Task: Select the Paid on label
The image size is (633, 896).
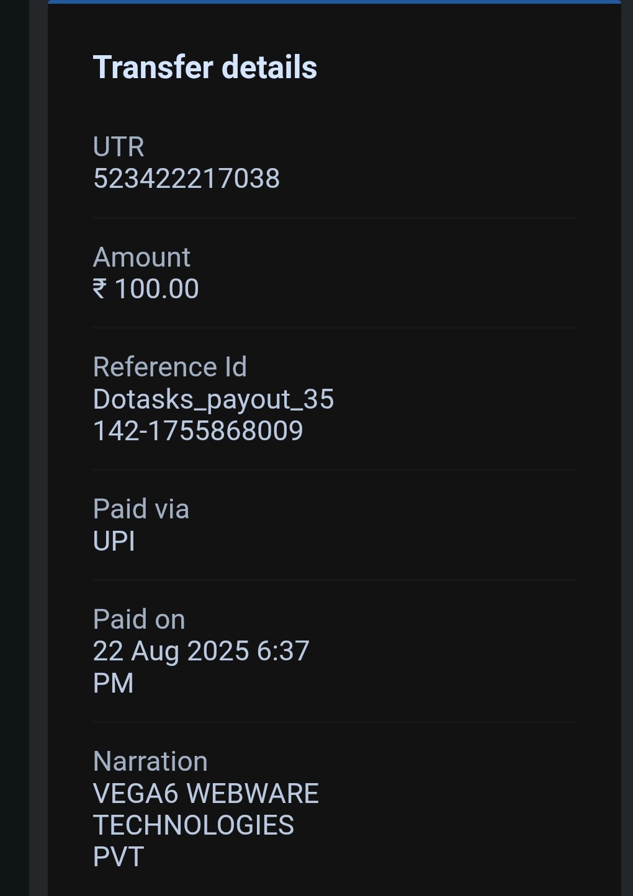Action: coord(139,619)
